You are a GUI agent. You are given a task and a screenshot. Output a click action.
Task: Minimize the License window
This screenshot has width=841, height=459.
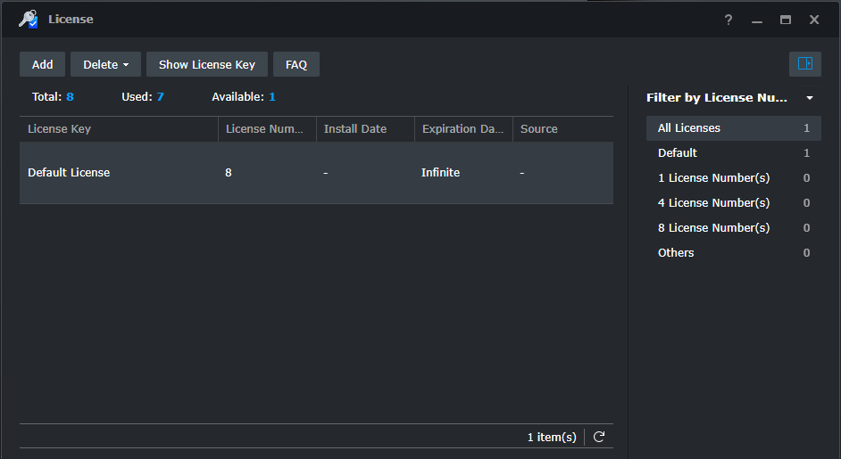757,20
